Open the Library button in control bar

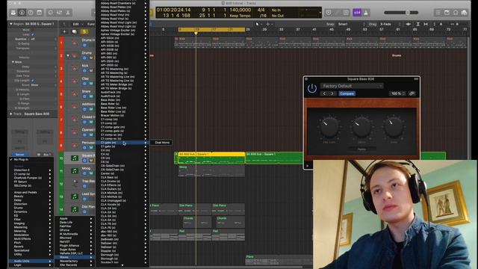coord(13,13)
